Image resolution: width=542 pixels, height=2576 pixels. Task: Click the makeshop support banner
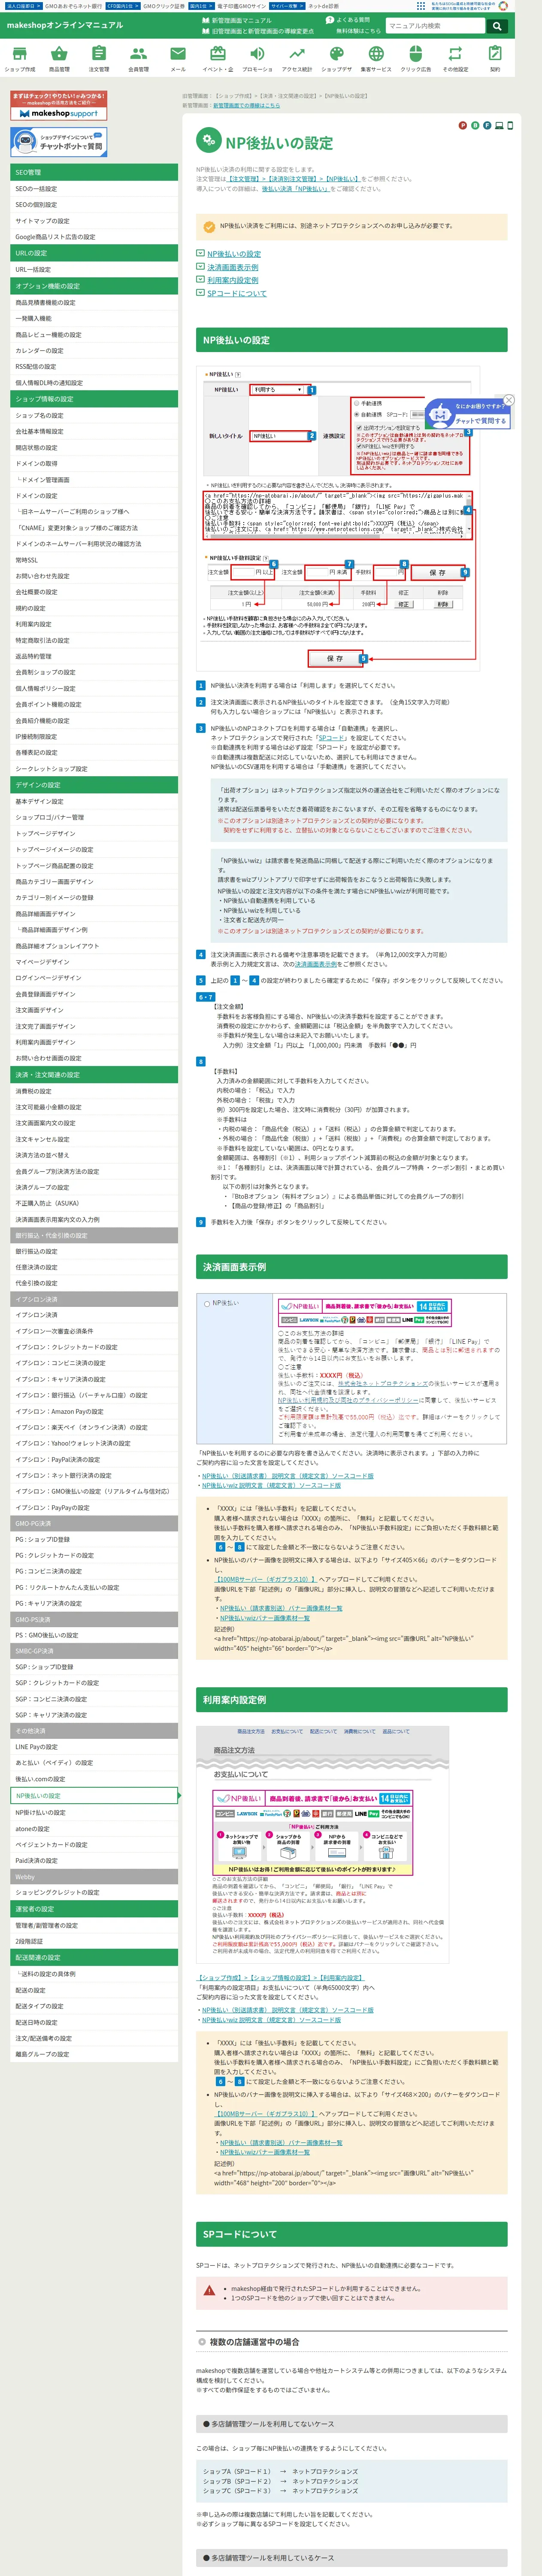(59, 105)
